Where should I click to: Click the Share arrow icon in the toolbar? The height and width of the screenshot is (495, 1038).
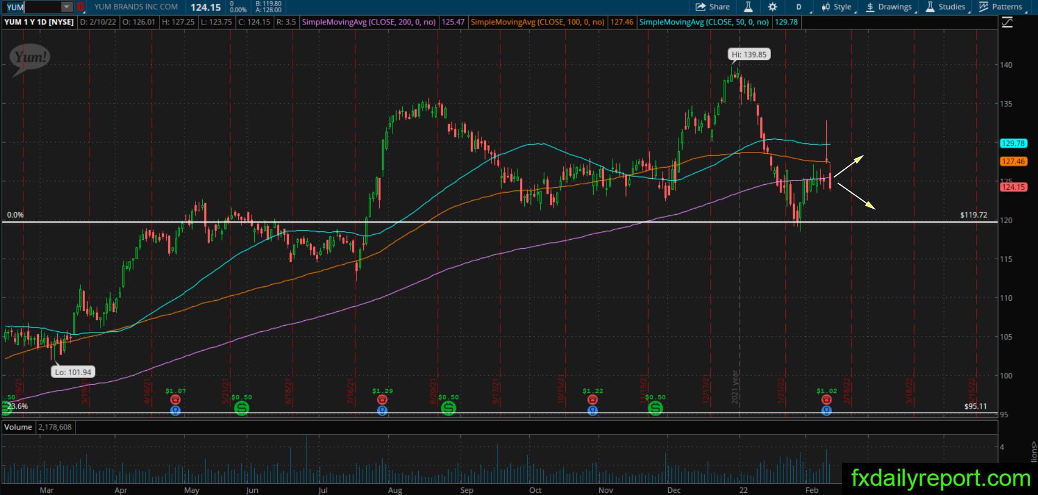tap(700, 7)
